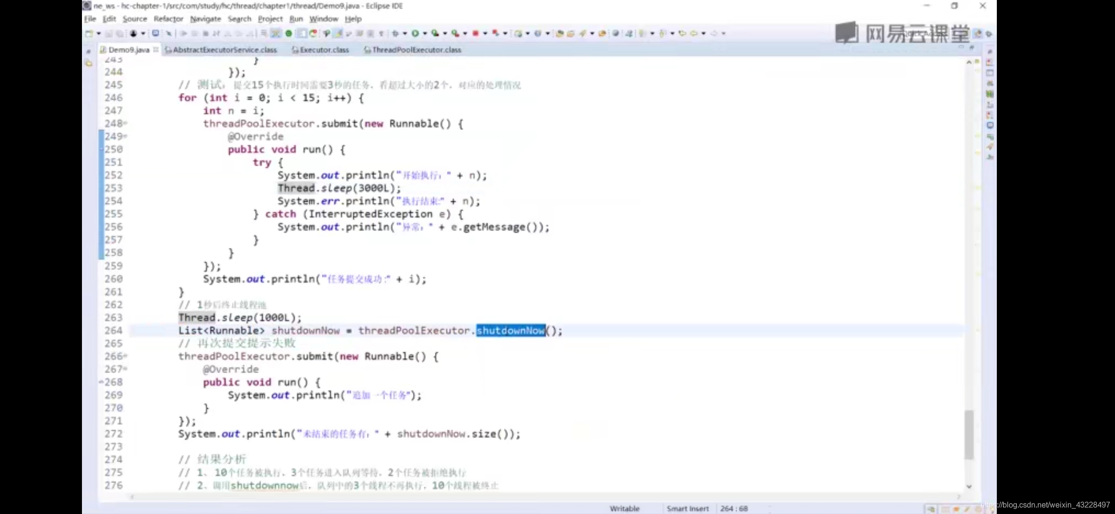The height and width of the screenshot is (514, 1115).
Task: Open the Navigate menu
Action: click(x=205, y=19)
